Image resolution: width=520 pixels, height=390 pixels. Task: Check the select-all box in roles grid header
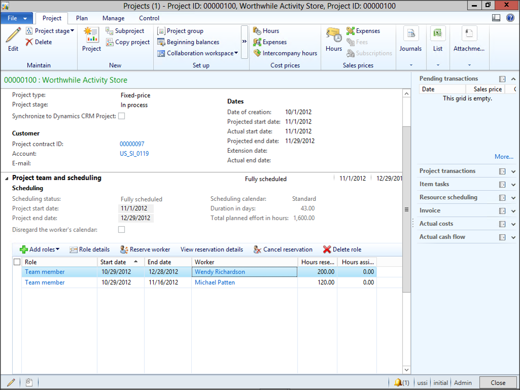click(17, 262)
